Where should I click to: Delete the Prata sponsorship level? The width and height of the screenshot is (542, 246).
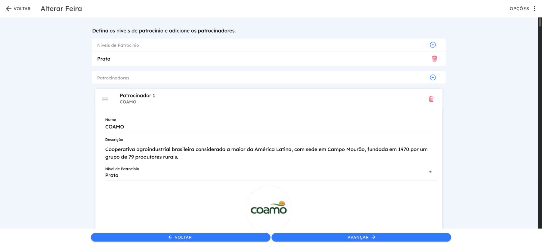coord(435,59)
